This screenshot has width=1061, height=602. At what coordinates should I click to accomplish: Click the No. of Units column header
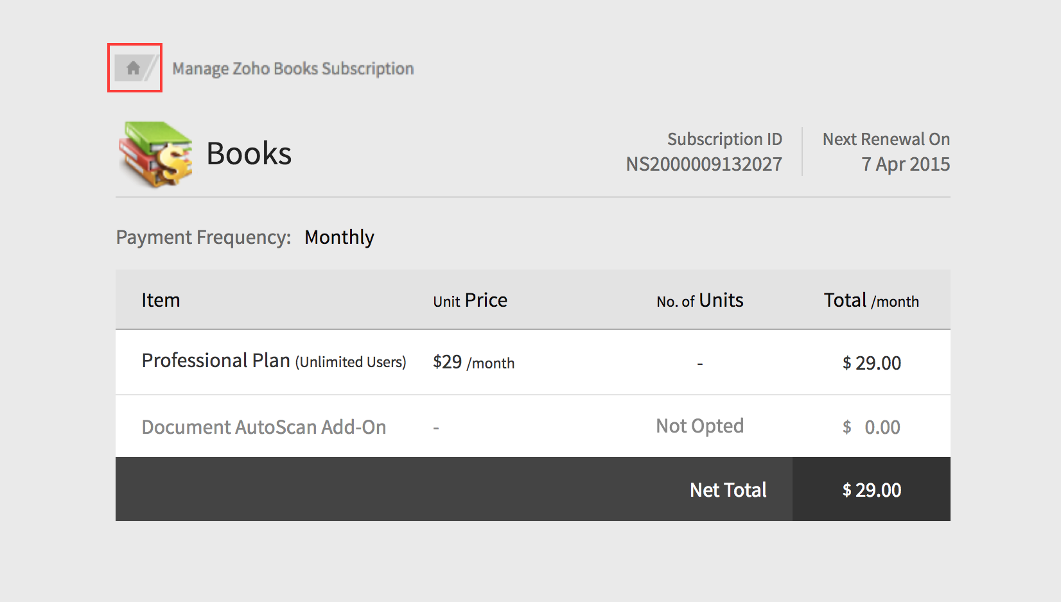700,300
